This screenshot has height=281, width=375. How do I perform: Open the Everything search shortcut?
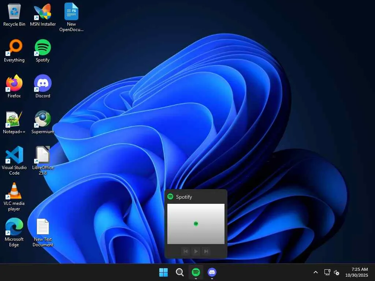[14, 50]
